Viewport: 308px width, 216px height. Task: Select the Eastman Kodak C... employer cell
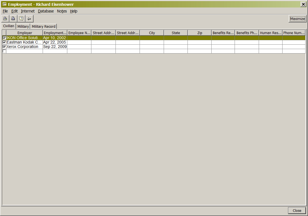[25, 42]
